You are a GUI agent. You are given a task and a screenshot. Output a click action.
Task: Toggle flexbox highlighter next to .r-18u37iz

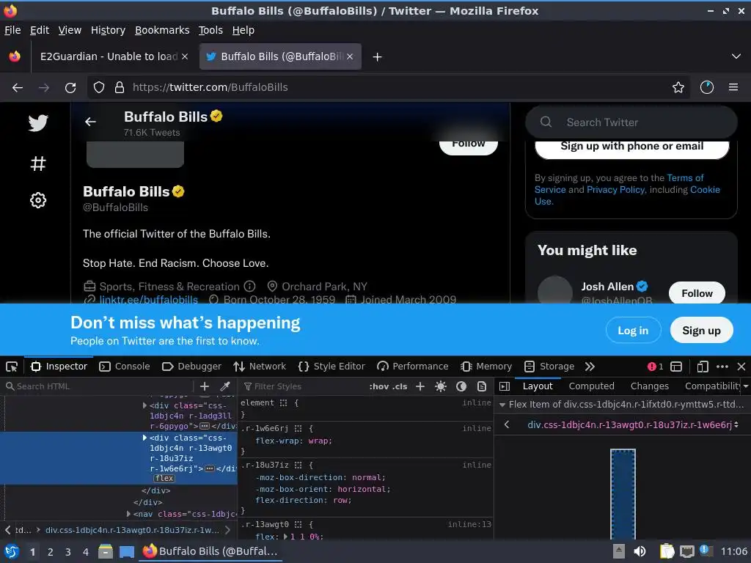298,465
